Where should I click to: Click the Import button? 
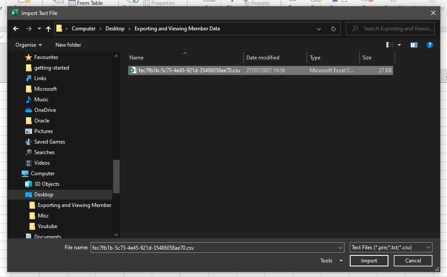[369, 261]
